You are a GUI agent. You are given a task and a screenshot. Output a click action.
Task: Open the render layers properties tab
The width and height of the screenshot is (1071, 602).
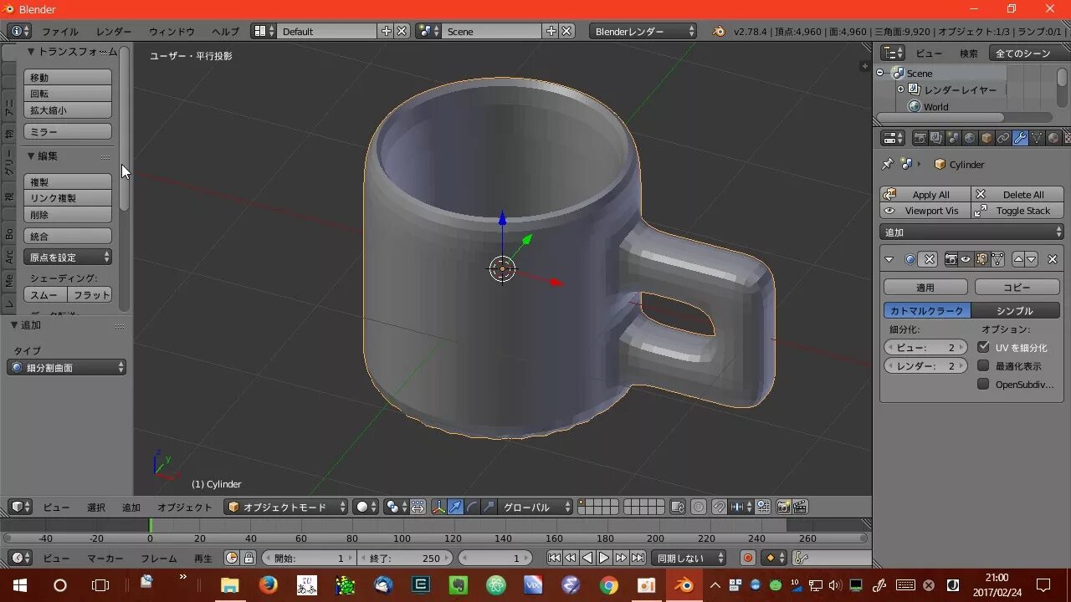(x=936, y=138)
